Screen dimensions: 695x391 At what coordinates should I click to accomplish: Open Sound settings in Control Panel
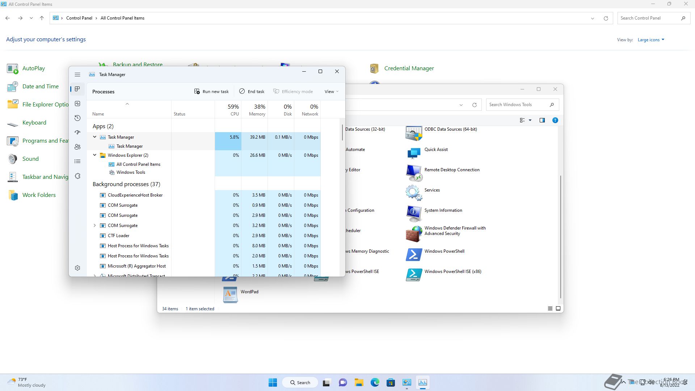pos(23,159)
